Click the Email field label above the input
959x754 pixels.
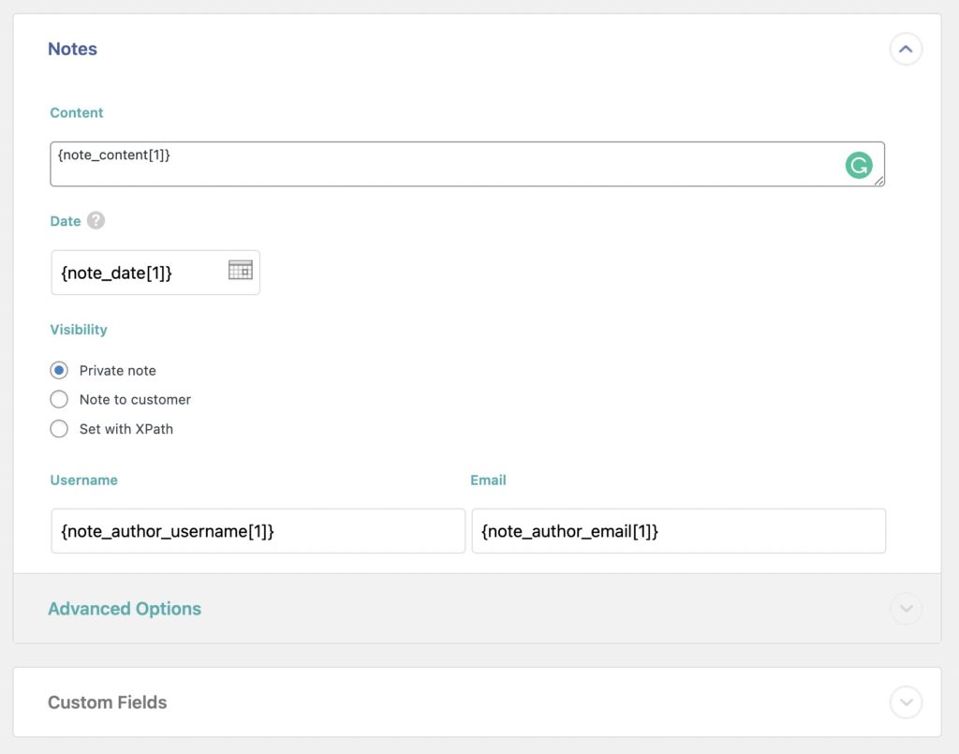(x=488, y=480)
